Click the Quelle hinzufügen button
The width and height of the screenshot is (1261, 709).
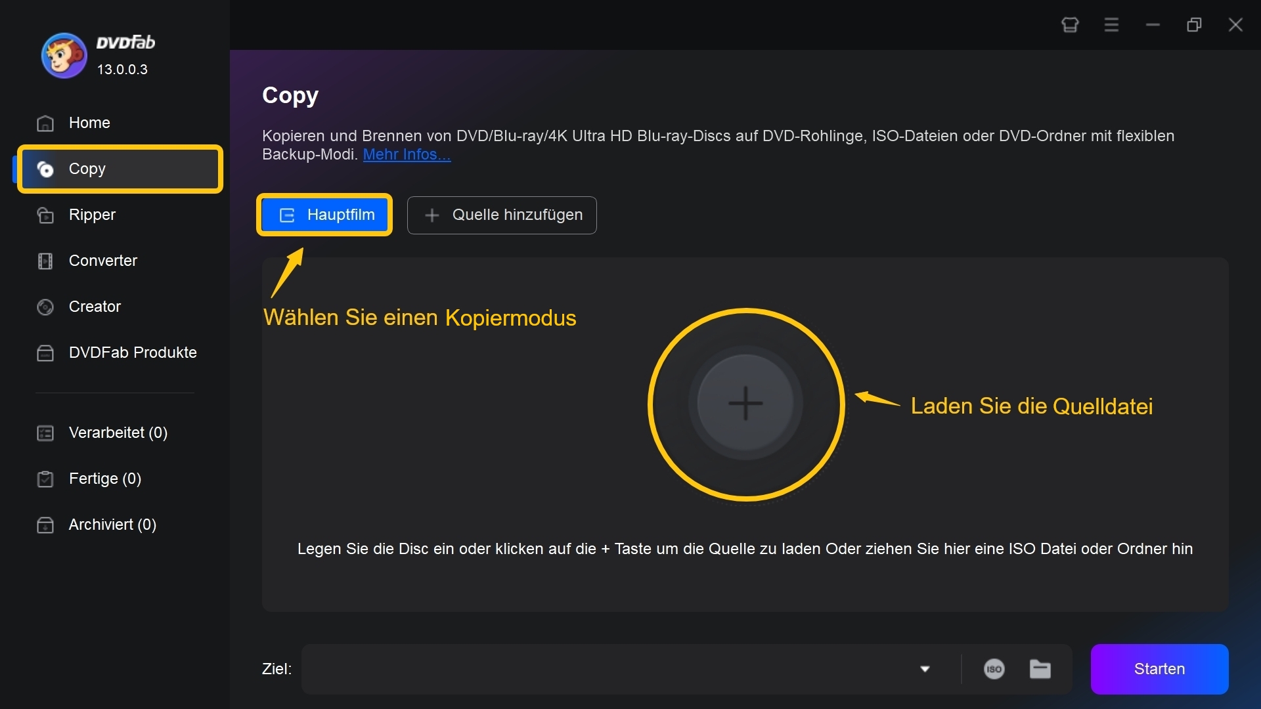pos(502,215)
